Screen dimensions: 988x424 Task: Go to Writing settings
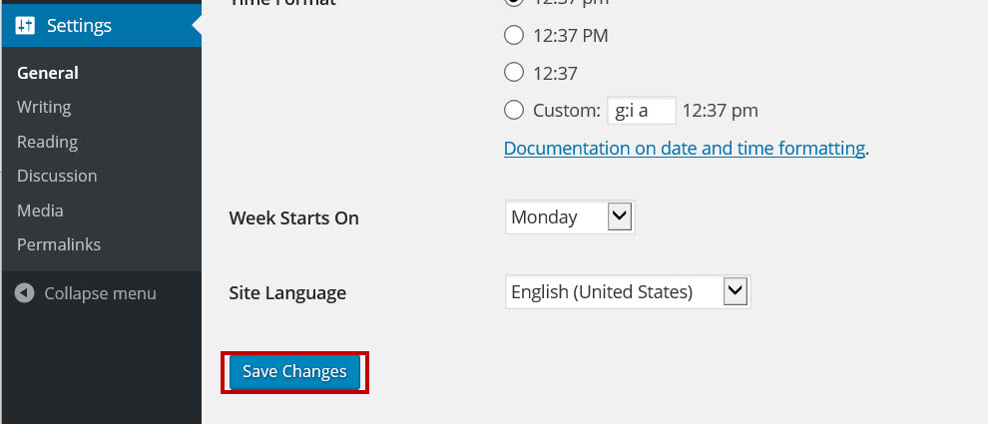[x=44, y=107]
